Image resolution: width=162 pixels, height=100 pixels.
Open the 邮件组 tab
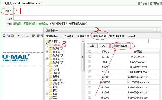[131, 36]
